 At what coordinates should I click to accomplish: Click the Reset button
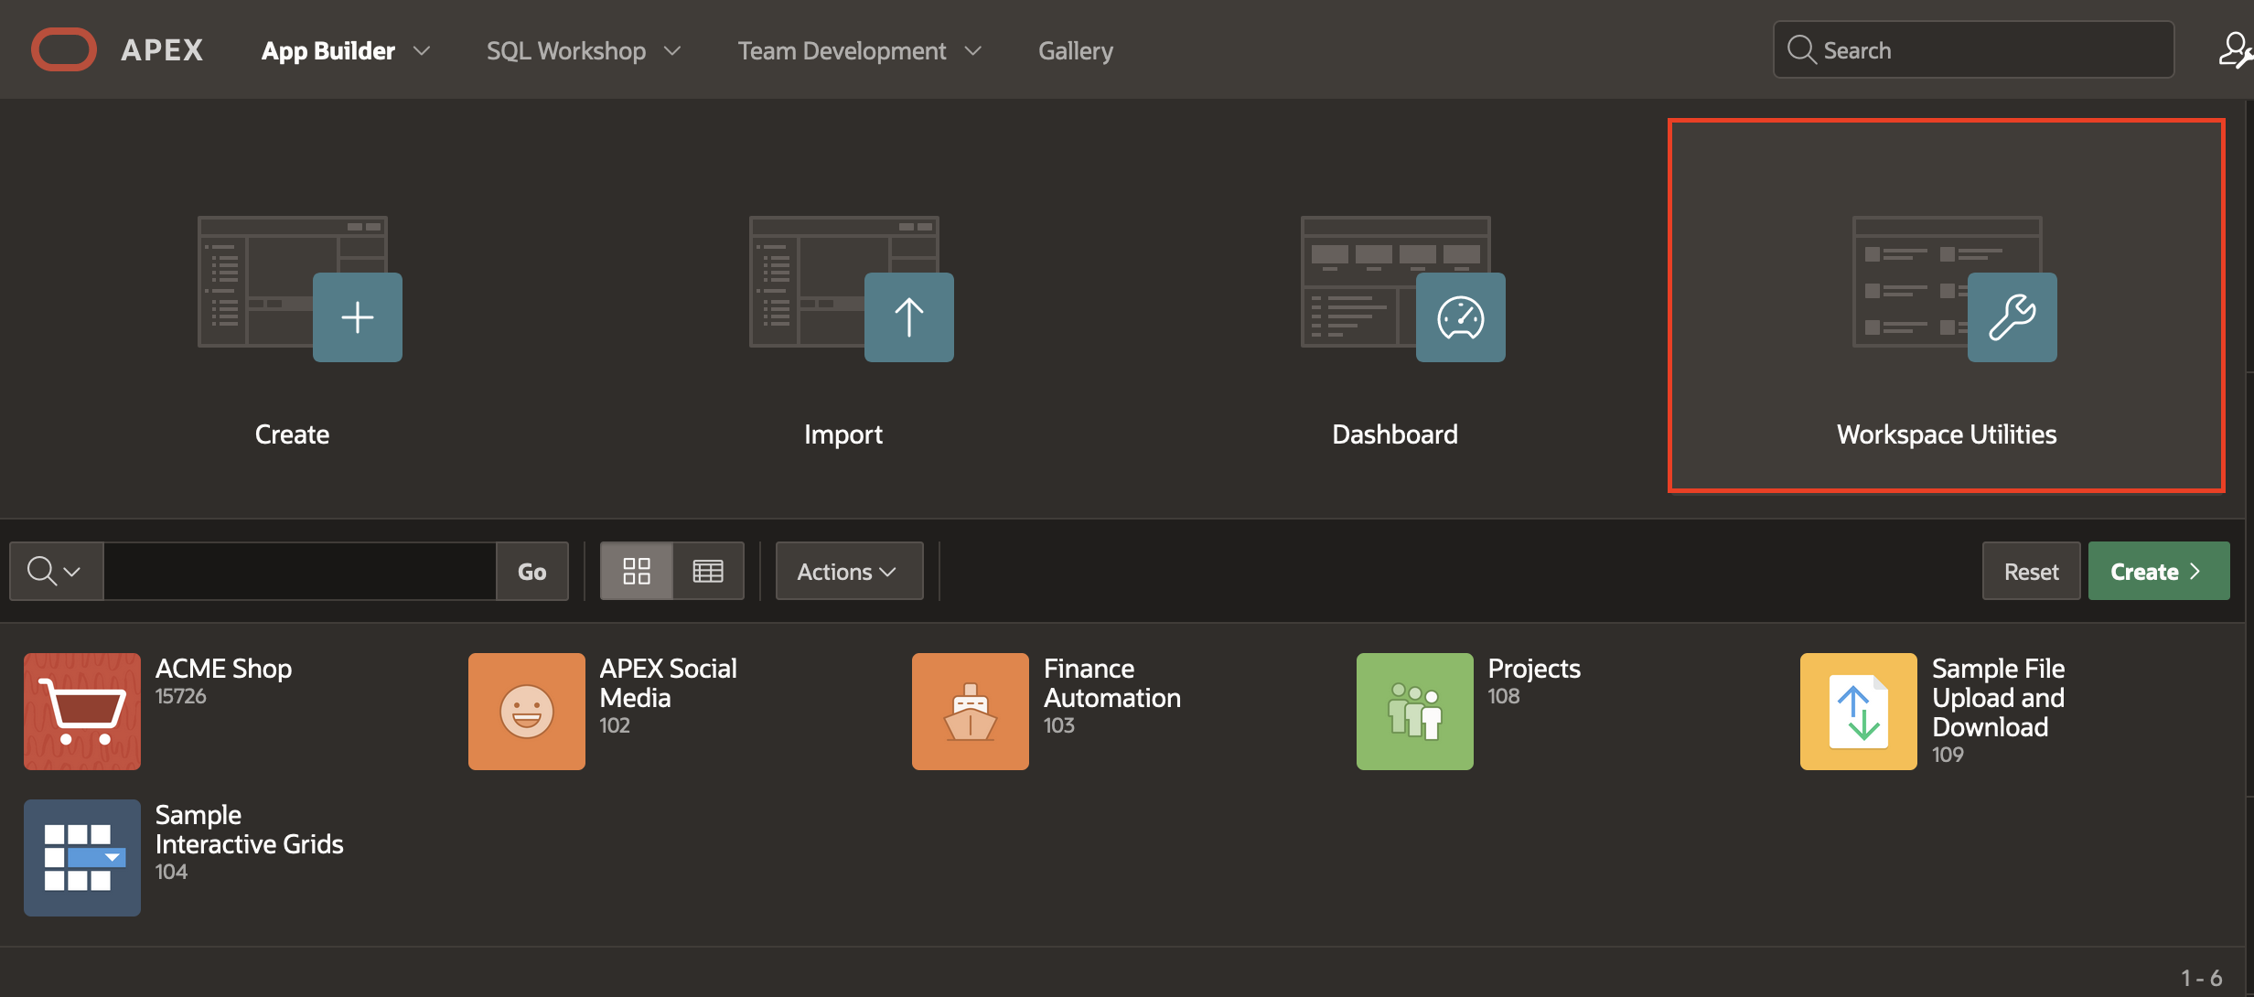click(x=2031, y=571)
